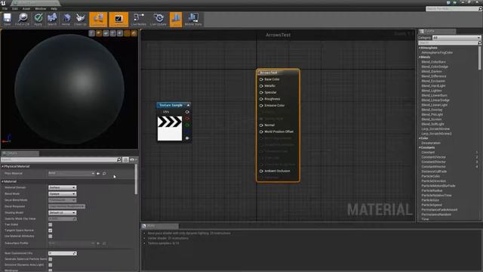Image resolution: width=483 pixels, height=272 pixels.
Task: Toggle Live Update in the toolbar
Action: click(x=158, y=20)
